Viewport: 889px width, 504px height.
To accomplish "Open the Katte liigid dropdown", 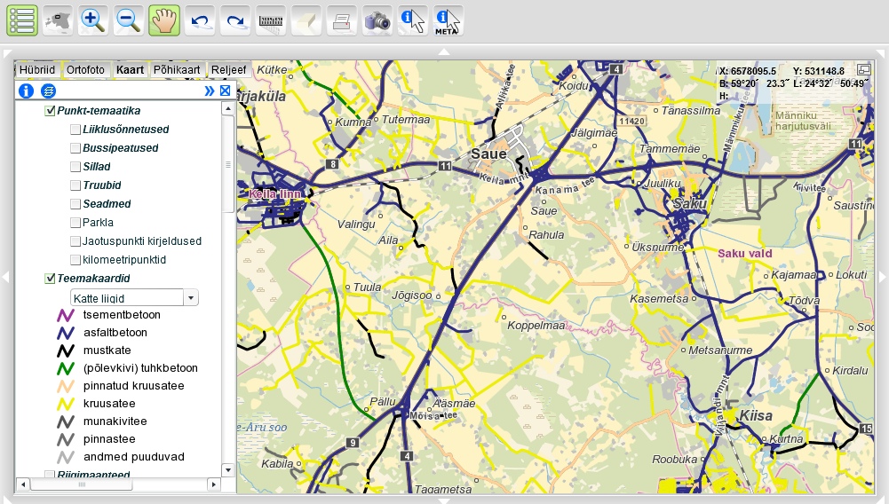I will tap(191, 297).
